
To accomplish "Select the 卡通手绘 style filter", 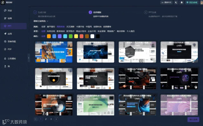I will click(x=80, y=27).
